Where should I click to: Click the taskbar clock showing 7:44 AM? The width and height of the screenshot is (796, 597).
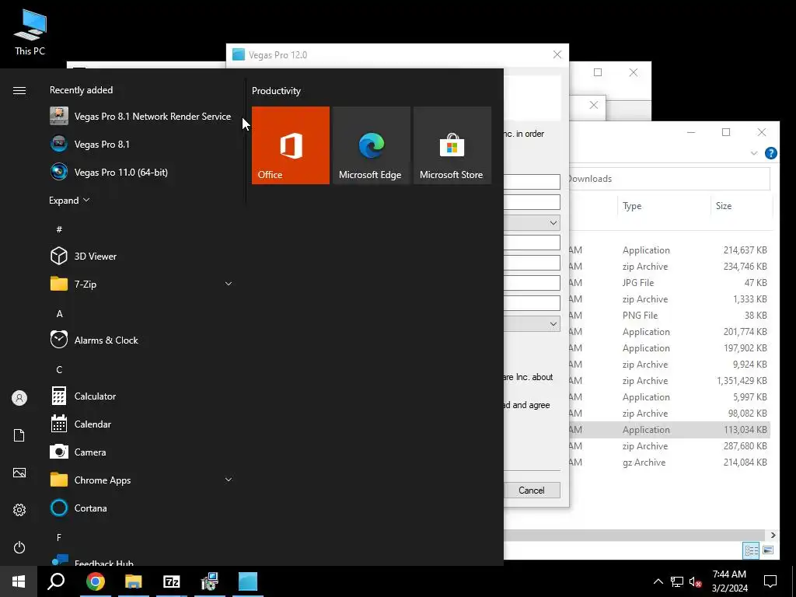click(729, 581)
